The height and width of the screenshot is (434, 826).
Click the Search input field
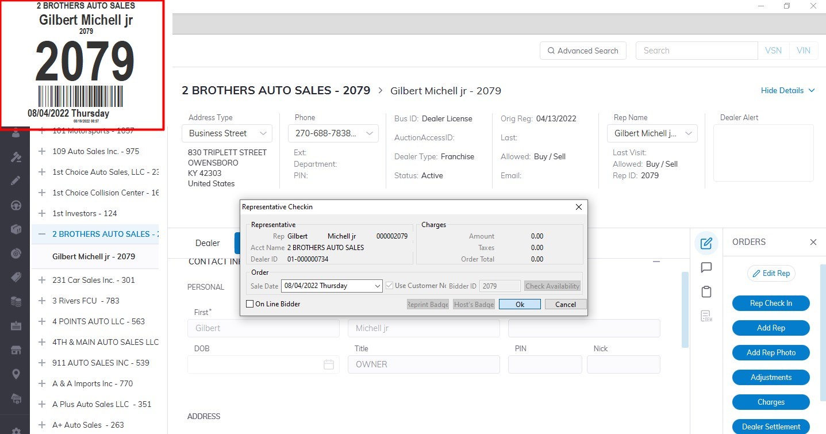tap(696, 51)
